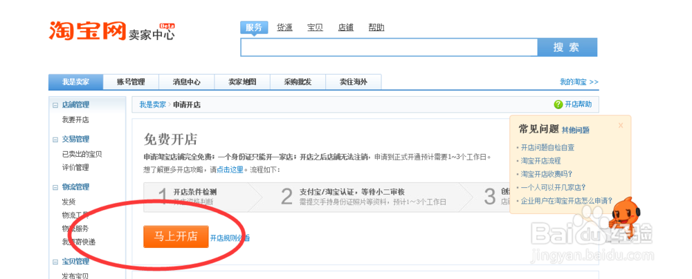Click the orange 马上开店 button
This screenshot has height=279, width=692.
[176, 237]
